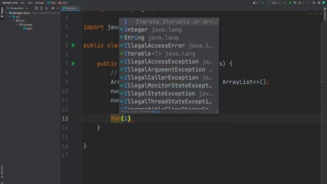Click the src breadcrumb in navigation bar

22,3
